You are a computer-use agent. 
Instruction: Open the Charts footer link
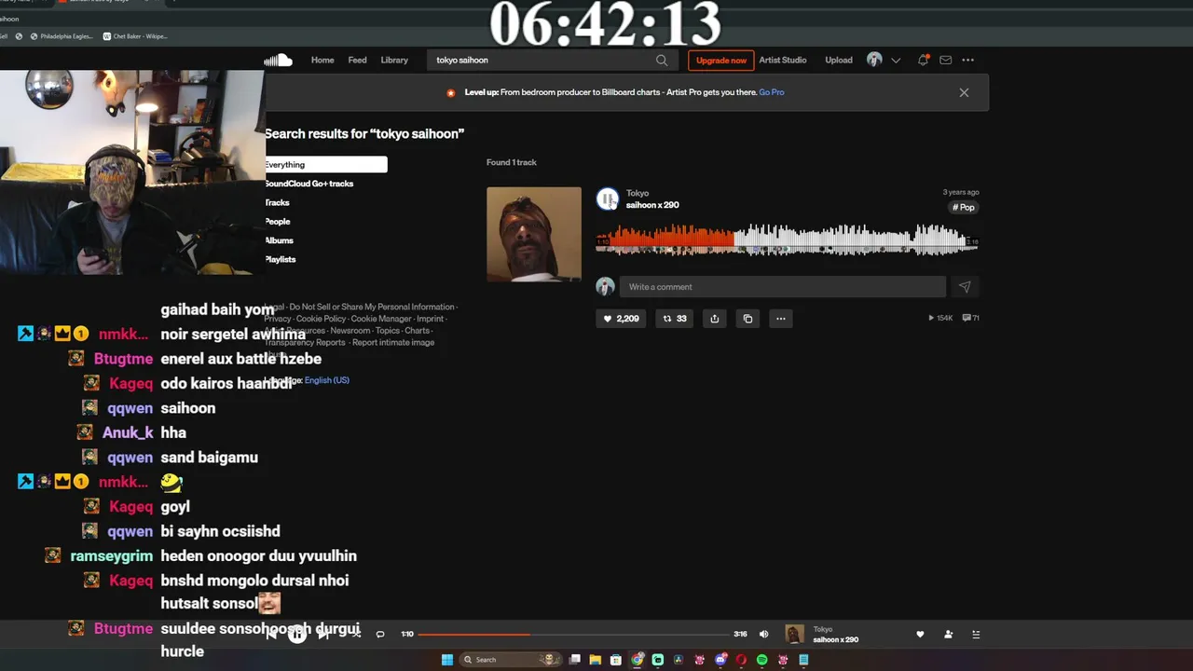418,331
